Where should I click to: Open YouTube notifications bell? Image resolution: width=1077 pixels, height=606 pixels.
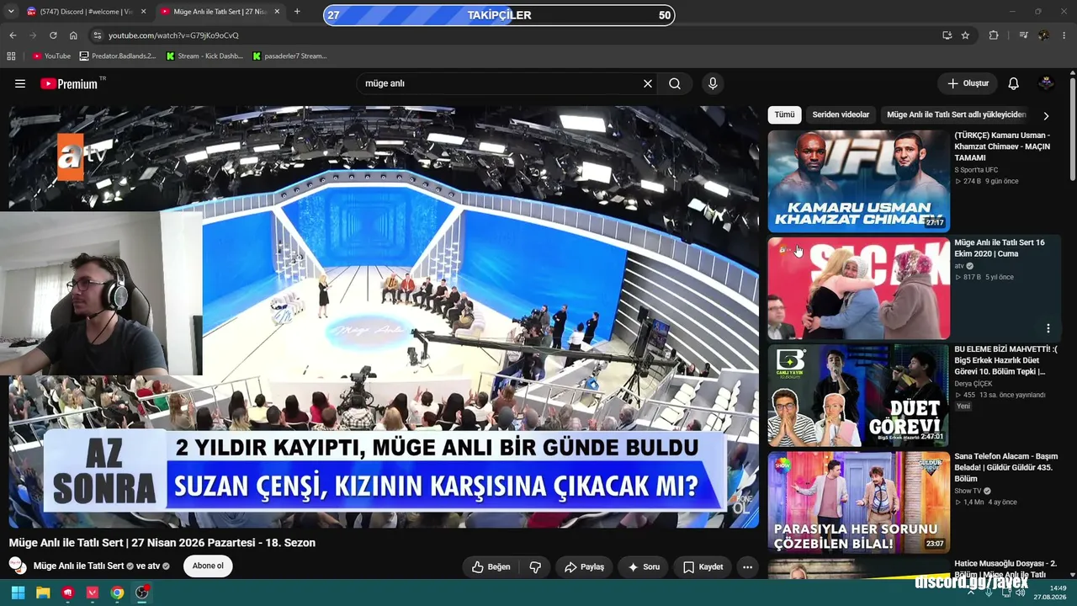[1014, 83]
